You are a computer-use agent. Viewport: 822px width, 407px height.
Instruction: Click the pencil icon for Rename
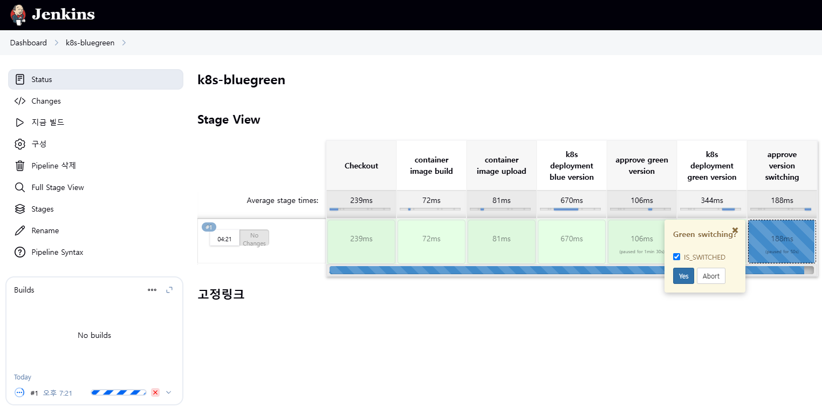point(20,230)
